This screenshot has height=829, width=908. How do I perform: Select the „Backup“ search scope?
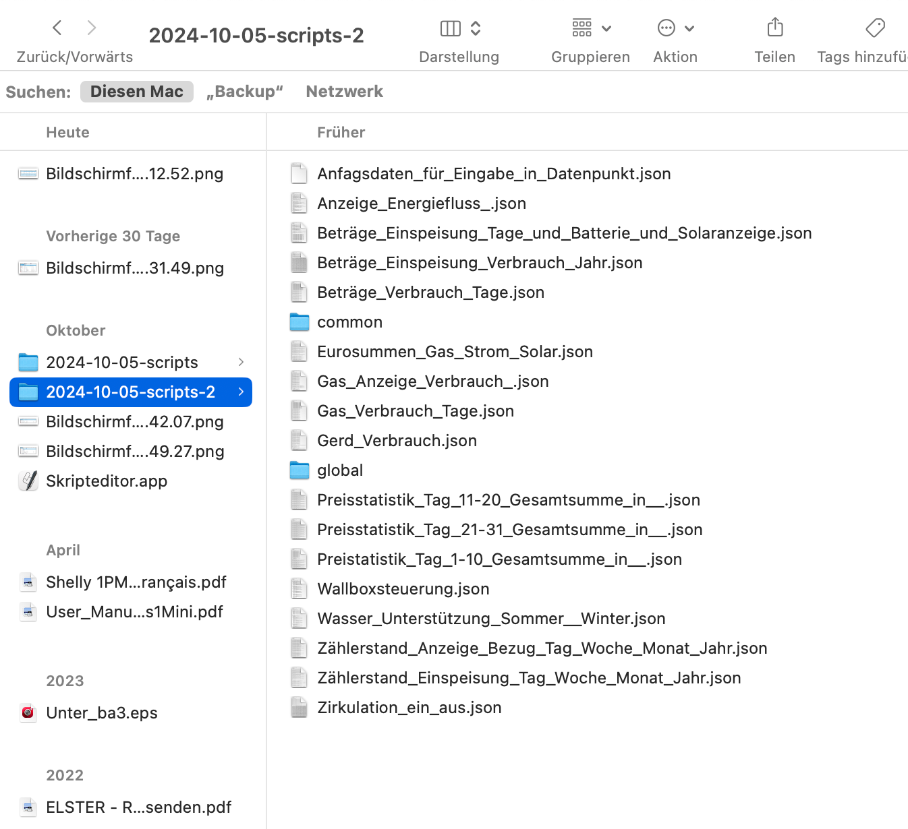(x=245, y=92)
